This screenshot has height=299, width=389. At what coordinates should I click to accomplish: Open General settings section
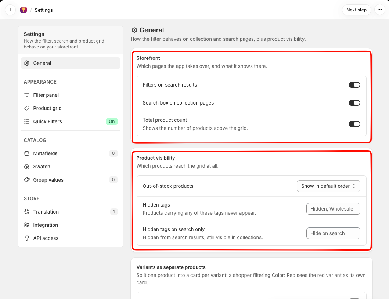click(x=71, y=63)
